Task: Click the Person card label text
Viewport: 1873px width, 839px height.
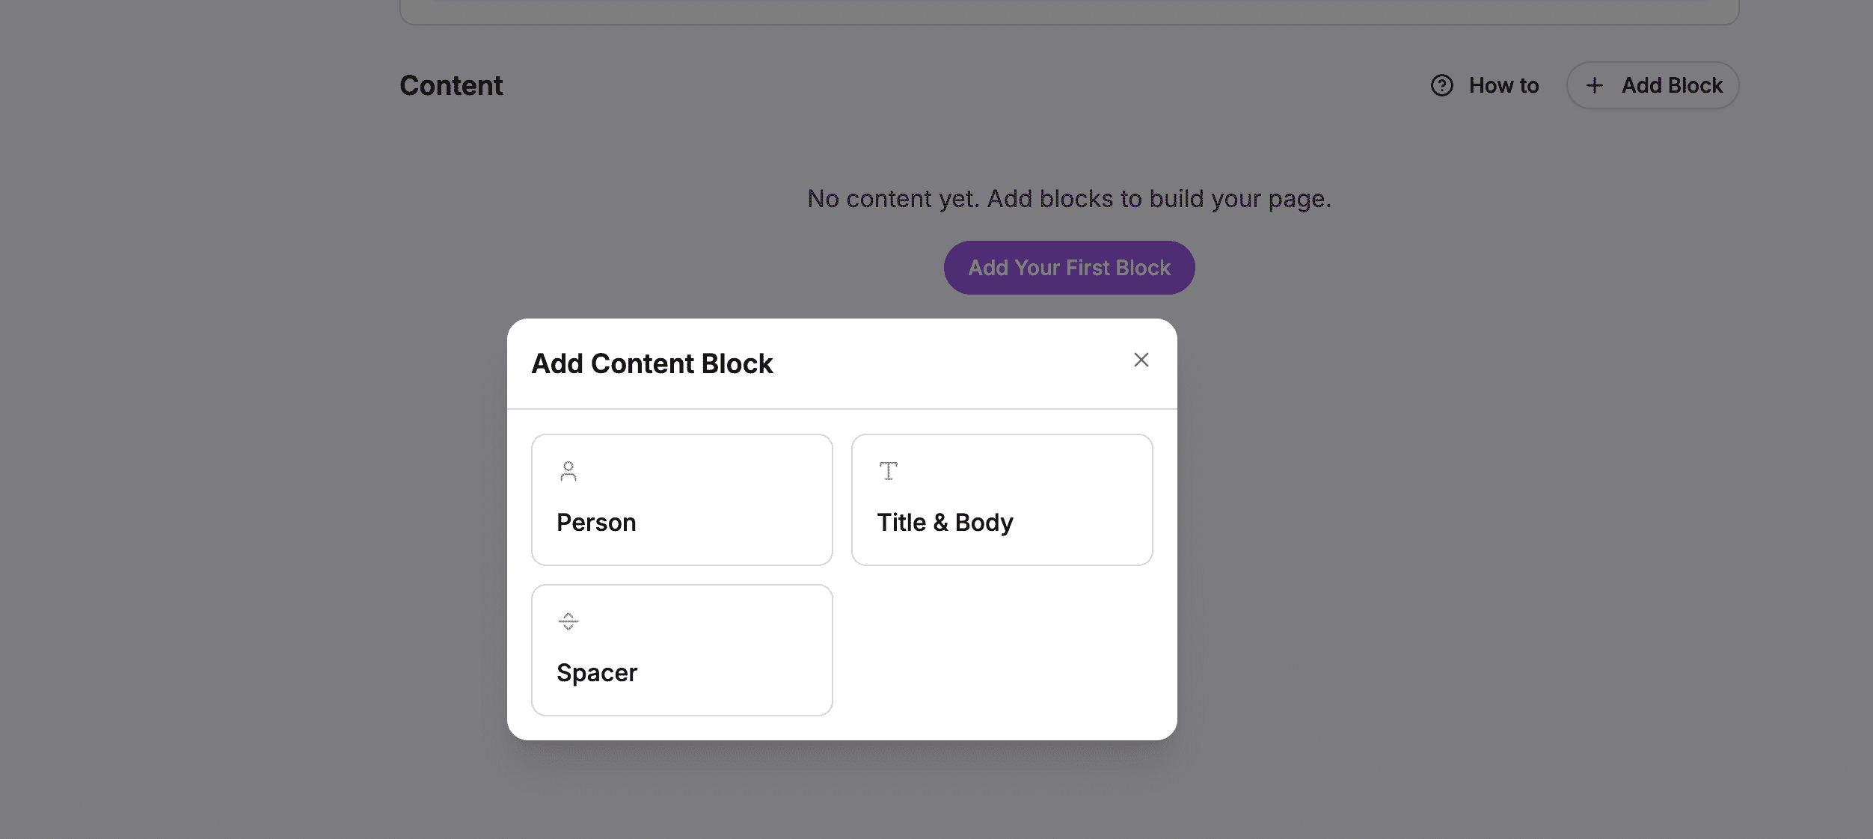Action: click(x=596, y=522)
